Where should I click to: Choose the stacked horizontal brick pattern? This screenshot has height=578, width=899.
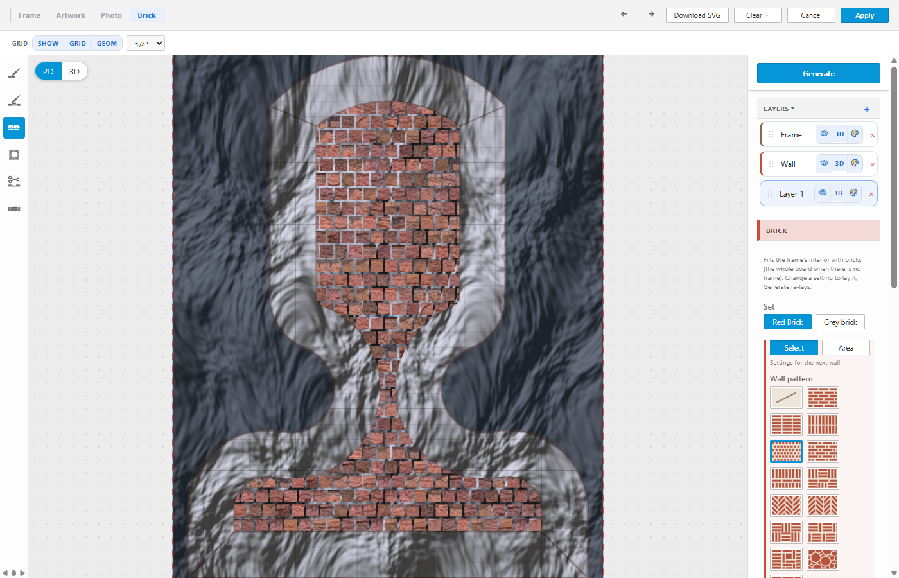coord(786,425)
